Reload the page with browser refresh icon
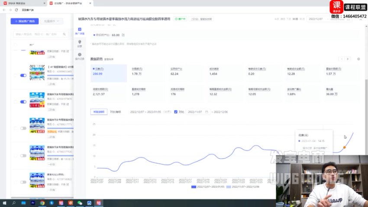The image size is (368, 207). coord(16,10)
